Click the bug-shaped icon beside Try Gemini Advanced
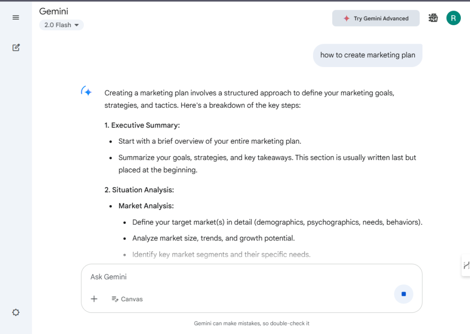This screenshot has width=470, height=334. point(433,18)
